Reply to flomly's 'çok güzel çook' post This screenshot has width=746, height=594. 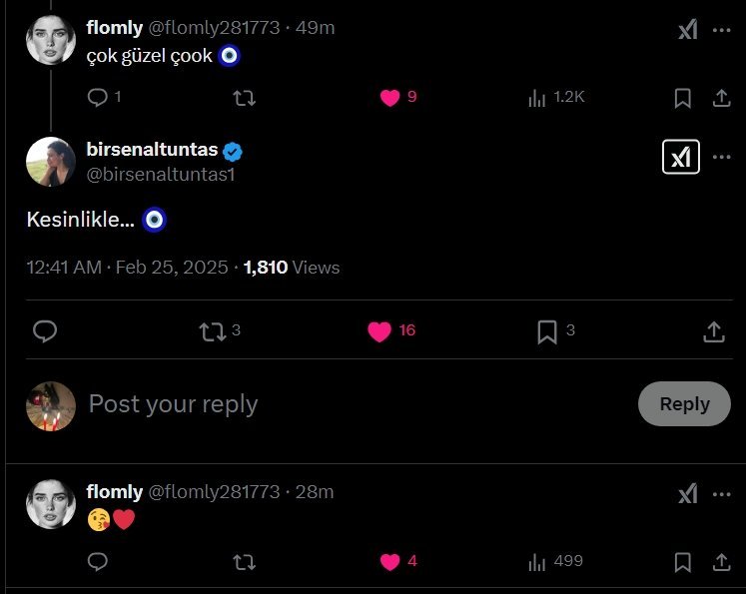click(98, 97)
